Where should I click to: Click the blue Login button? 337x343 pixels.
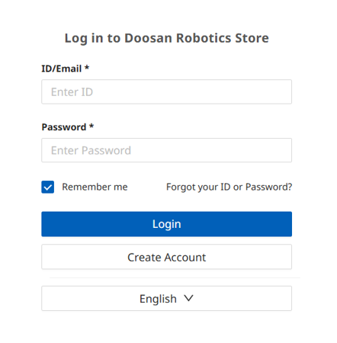pos(167,224)
